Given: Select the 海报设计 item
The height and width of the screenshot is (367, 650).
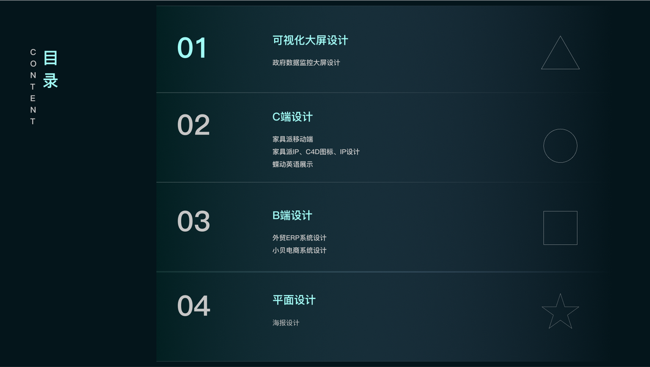Looking at the screenshot, I should pyautogui.click(x=286, y=322).
